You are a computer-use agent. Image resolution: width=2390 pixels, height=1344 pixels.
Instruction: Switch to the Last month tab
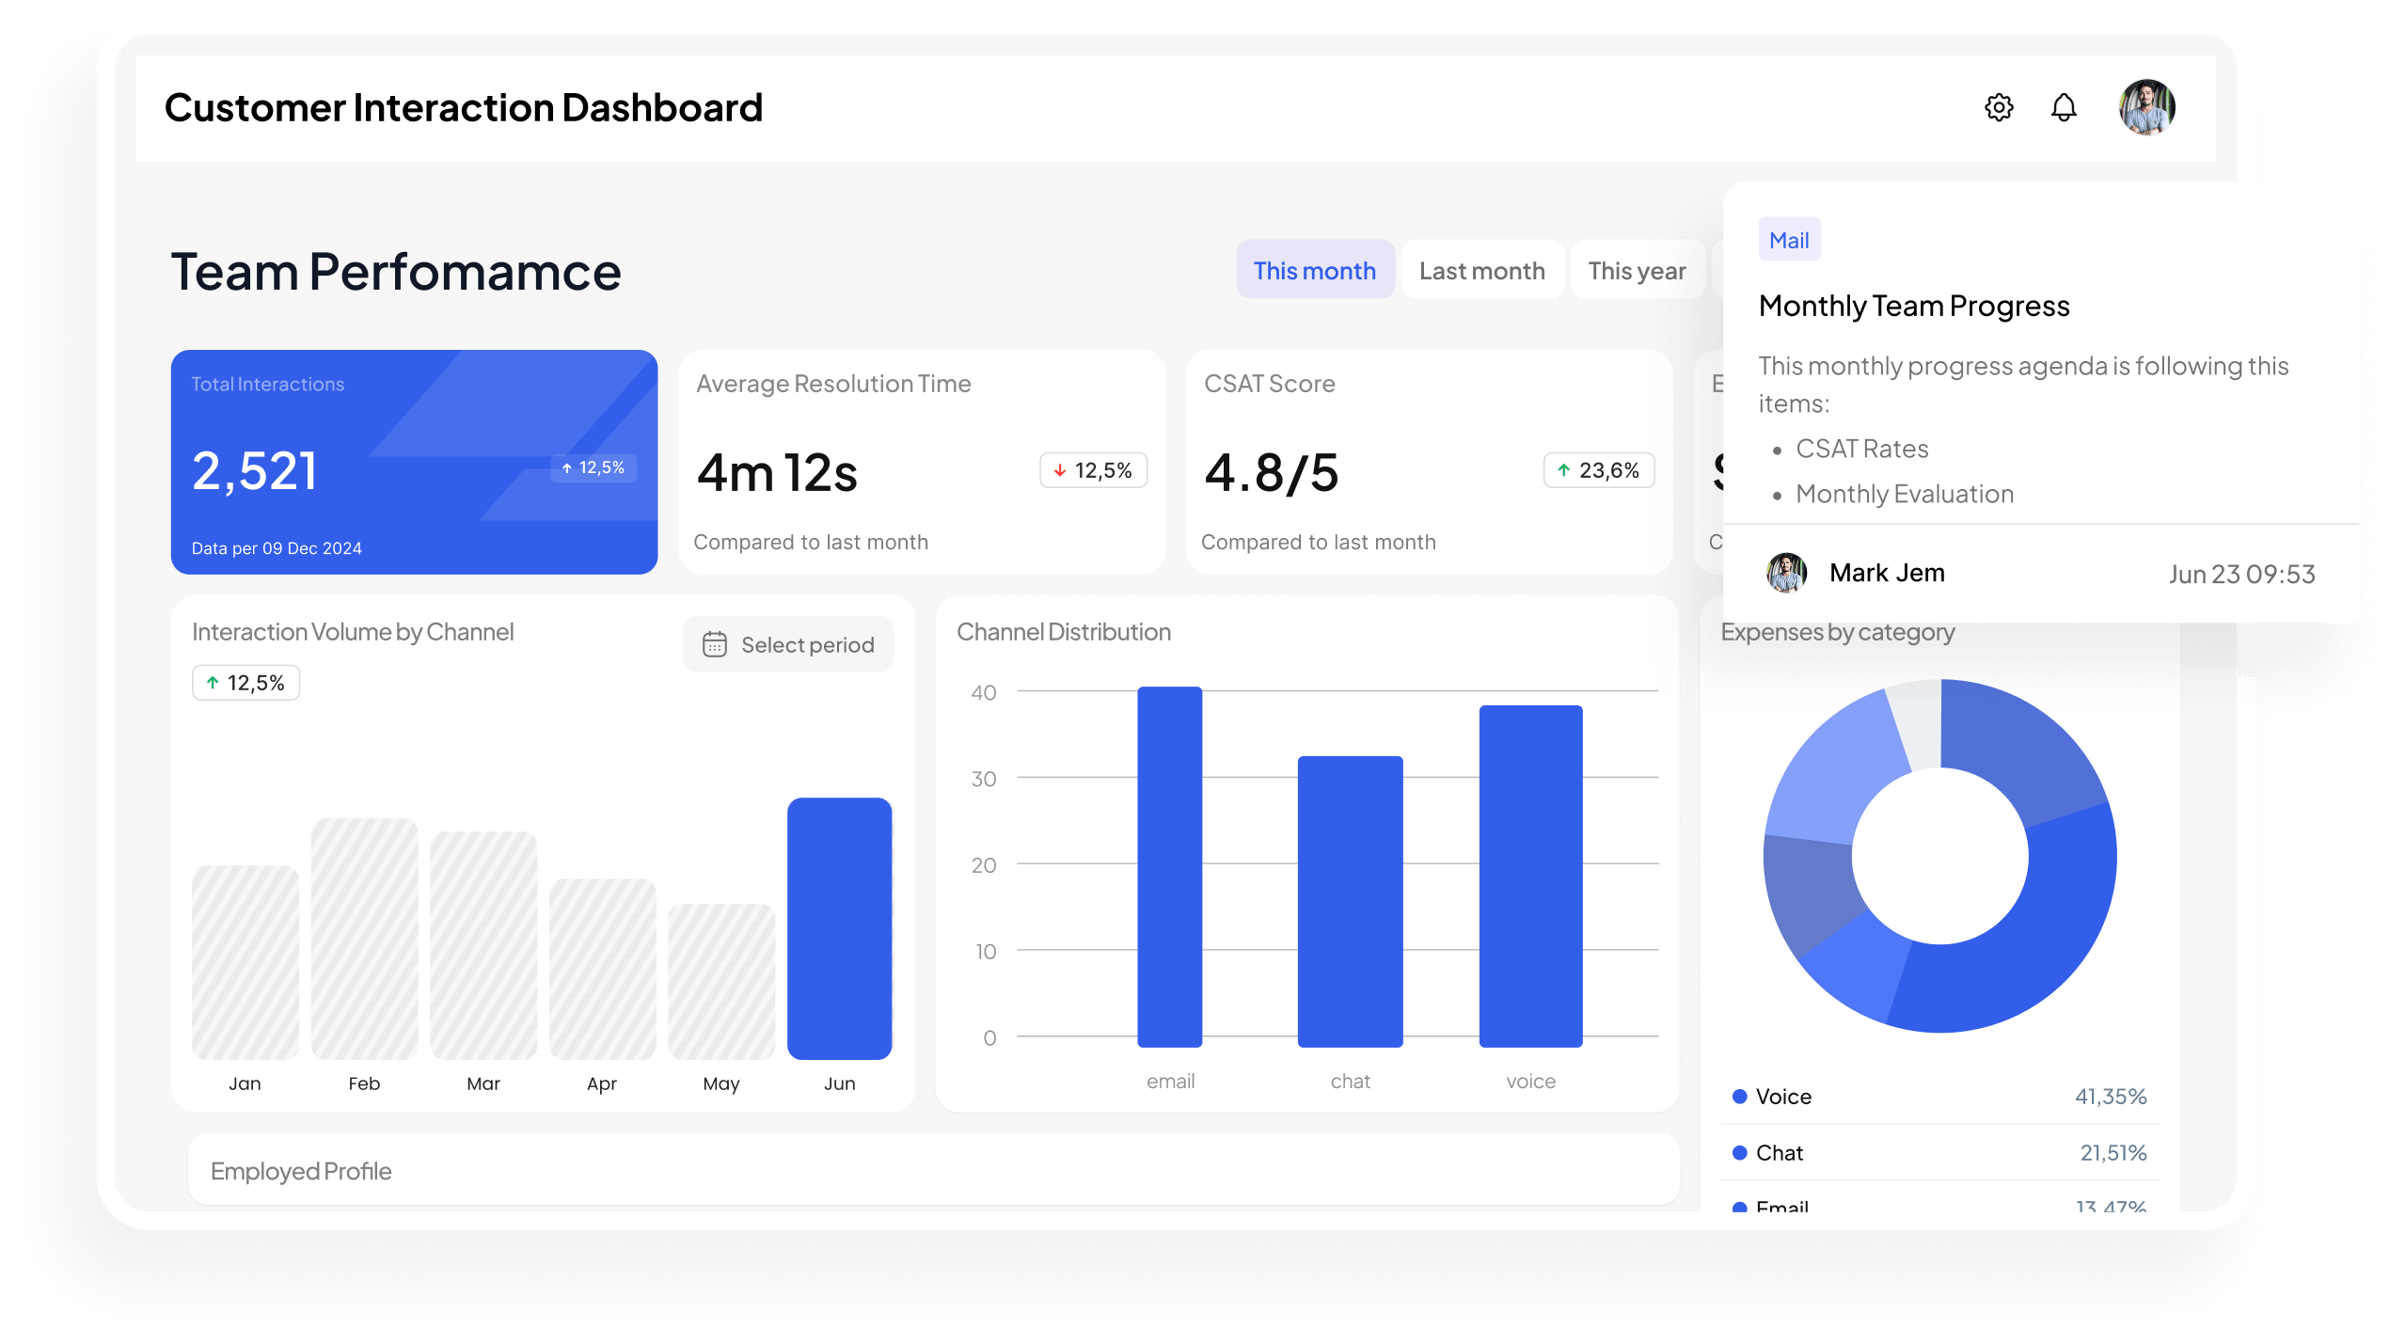(1481, 271)
